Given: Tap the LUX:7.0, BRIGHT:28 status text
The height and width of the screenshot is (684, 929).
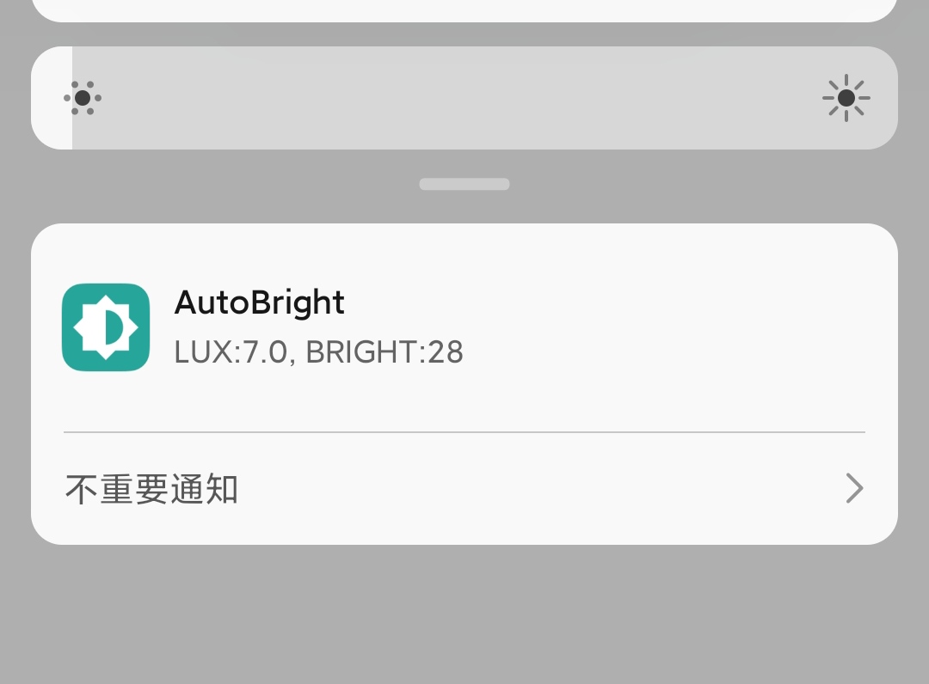Looking at the screenshot, I should pyautogui.click(x=318, y=352).
